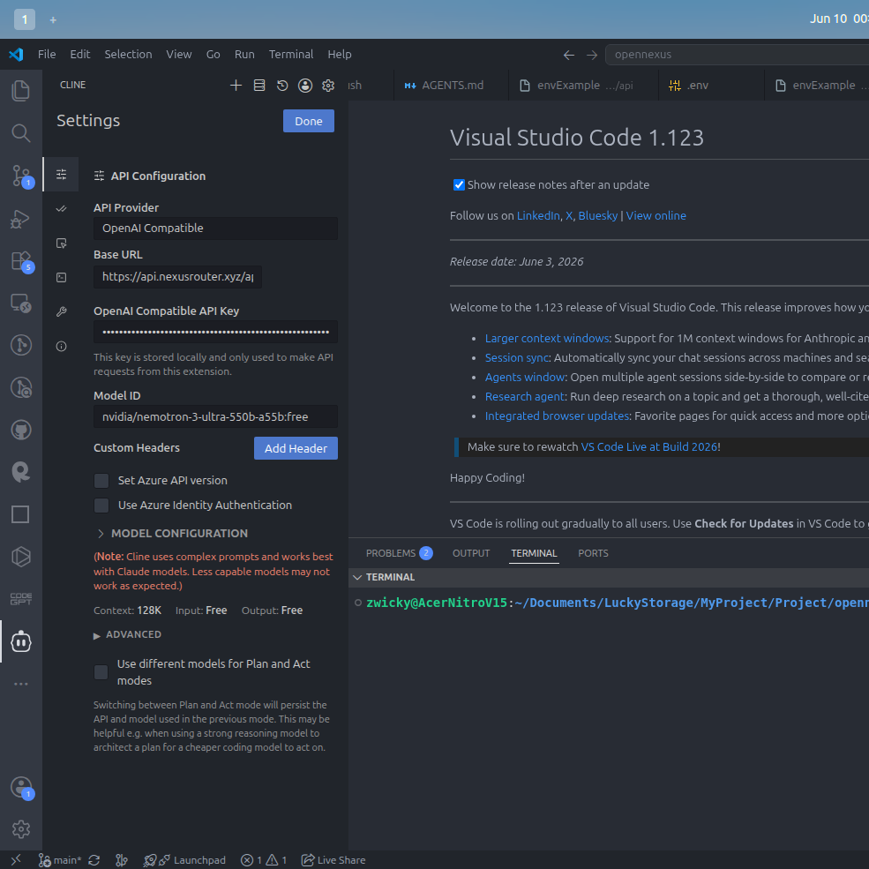This screenshot has width=869, height=869.
Task: Open Cline MCP servers icon
Action: [259, 86]
